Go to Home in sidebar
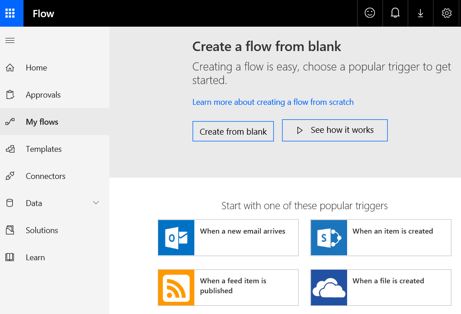The width and height of the screenshot is (461, 314). coord(55,68)
